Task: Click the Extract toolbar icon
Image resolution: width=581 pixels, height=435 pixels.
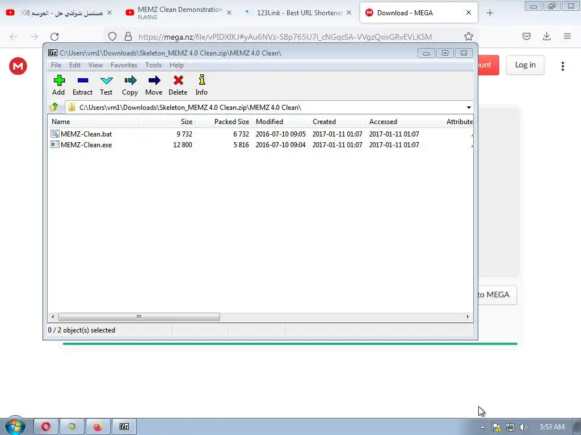Action: (x=83, y=80)
